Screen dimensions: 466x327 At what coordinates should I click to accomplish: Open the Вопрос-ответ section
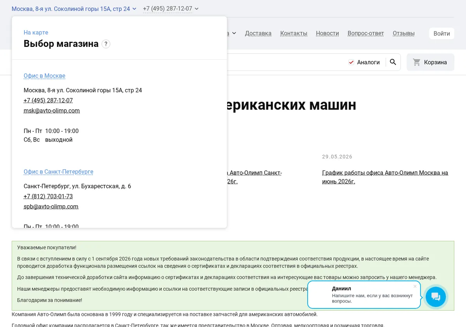pyautogui.click(x=366, y=33)
